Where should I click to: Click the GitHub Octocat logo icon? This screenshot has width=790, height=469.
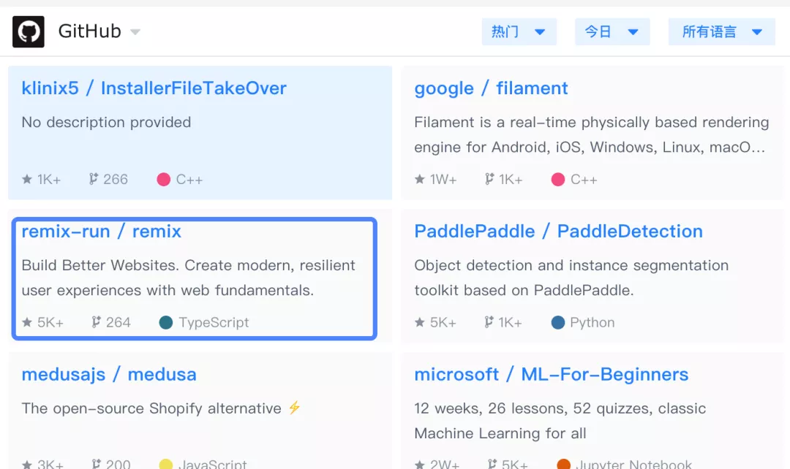coord(29,31)
